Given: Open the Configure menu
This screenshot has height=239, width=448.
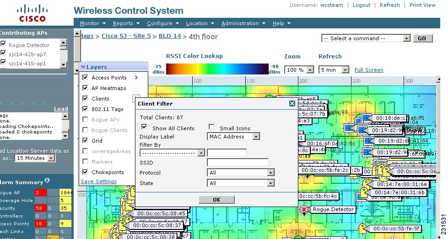Looking at the screenshot, I should tap(163, 23).
